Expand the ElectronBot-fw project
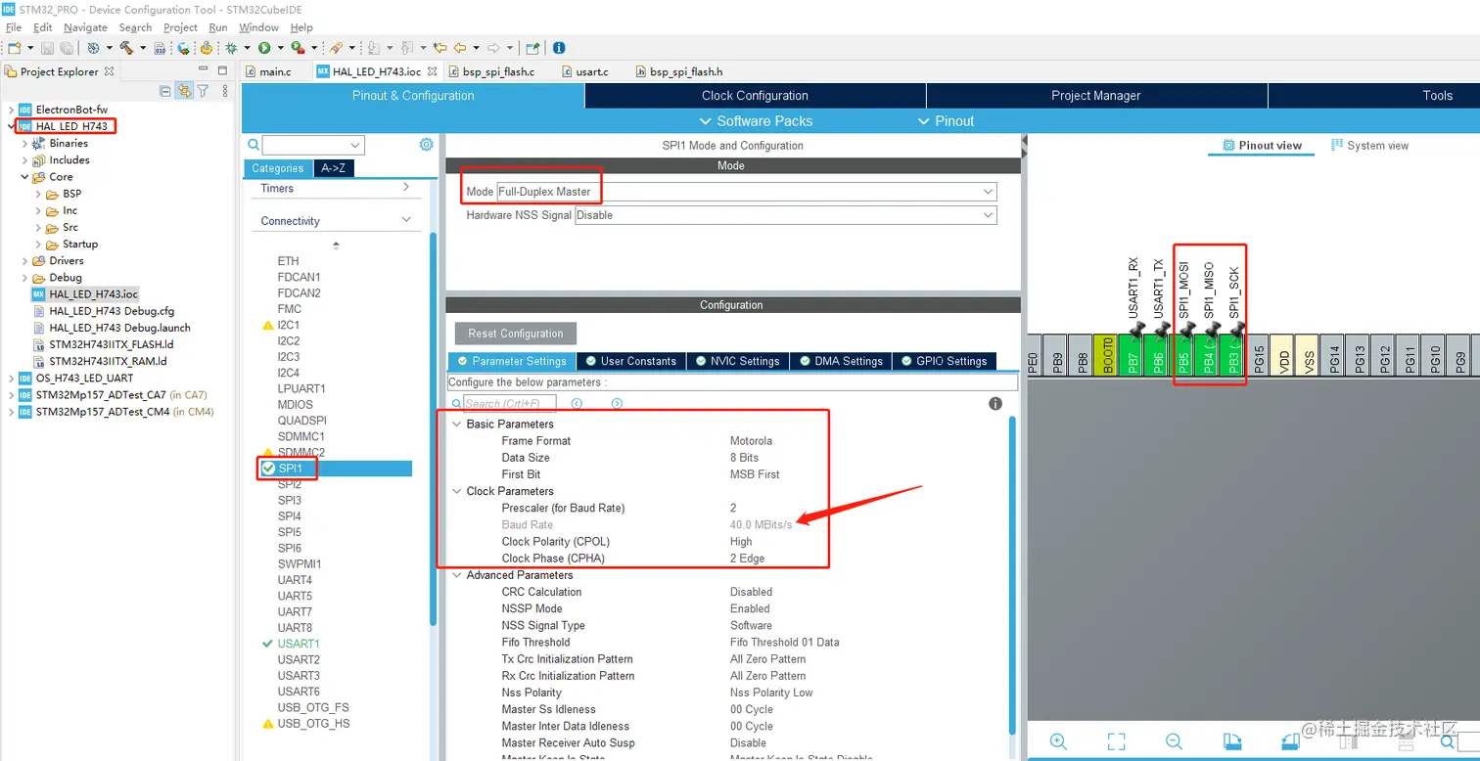Viewport: 1480px width, 761px height. (12, 110)
